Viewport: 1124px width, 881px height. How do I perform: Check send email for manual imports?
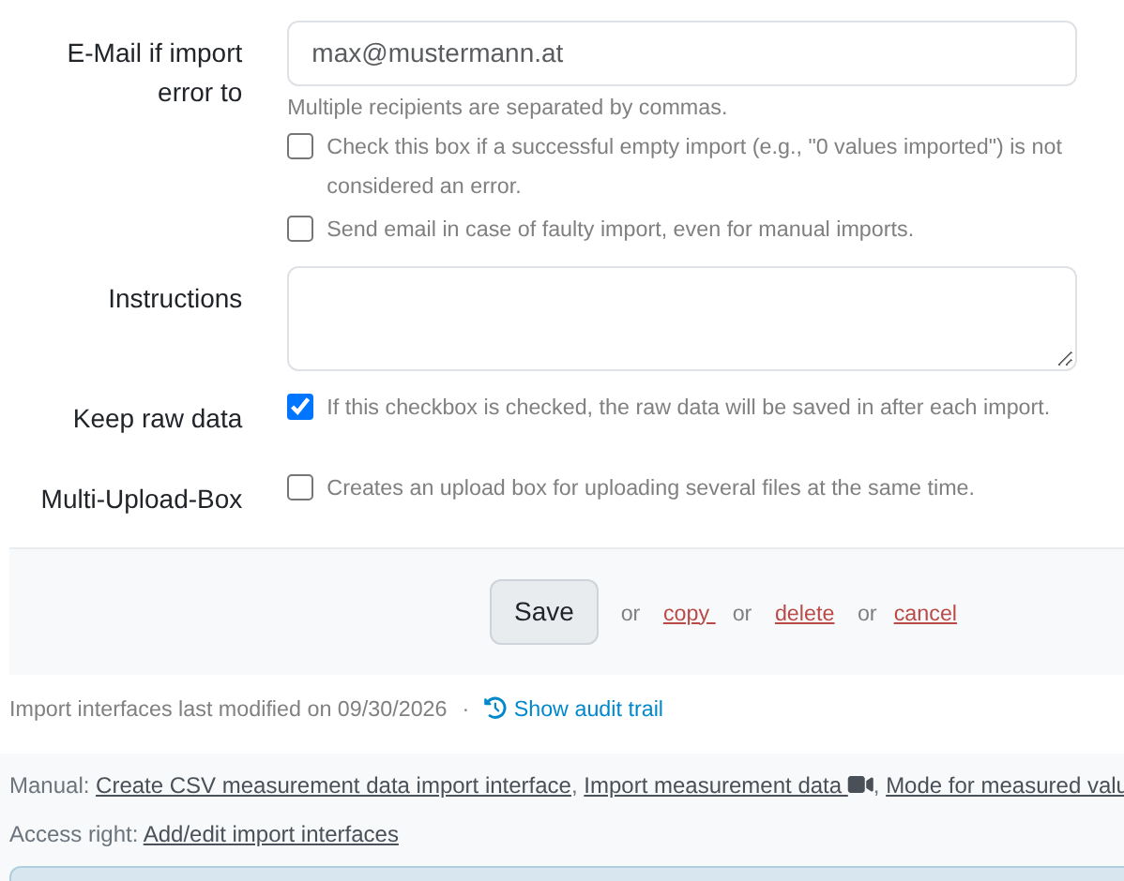300,230
